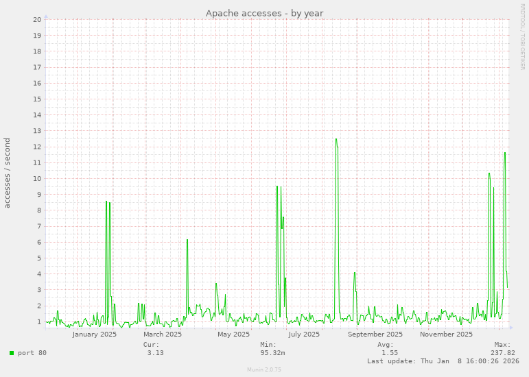Click the Min value 95.32m
The width and height of the screenshot is (529, 377).
coord(272,353)
